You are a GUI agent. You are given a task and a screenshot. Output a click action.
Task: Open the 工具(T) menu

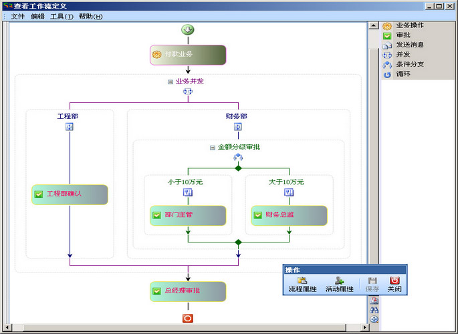pyautogui.click(x=62, y=16)
